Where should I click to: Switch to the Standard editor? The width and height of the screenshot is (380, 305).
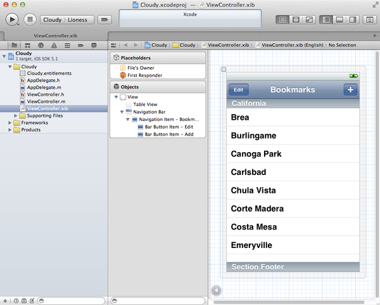tap(282, 20)
